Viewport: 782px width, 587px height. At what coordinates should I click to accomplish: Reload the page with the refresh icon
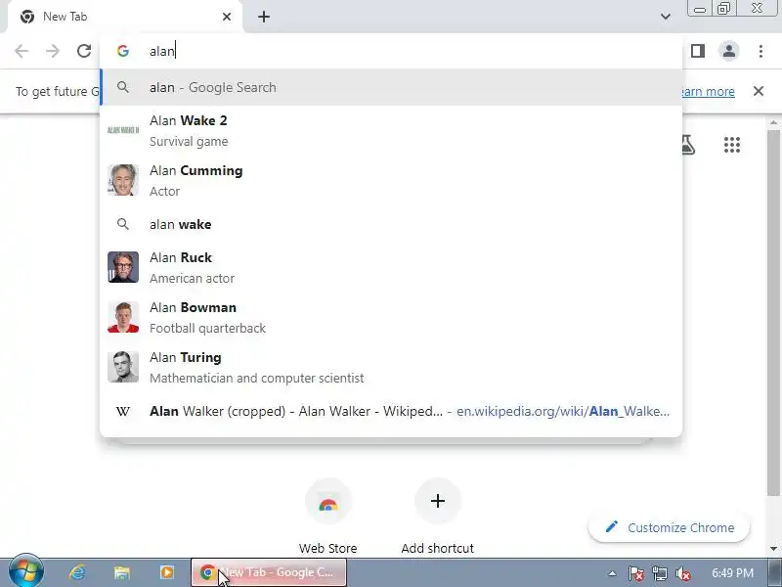(x=84, y=51)
